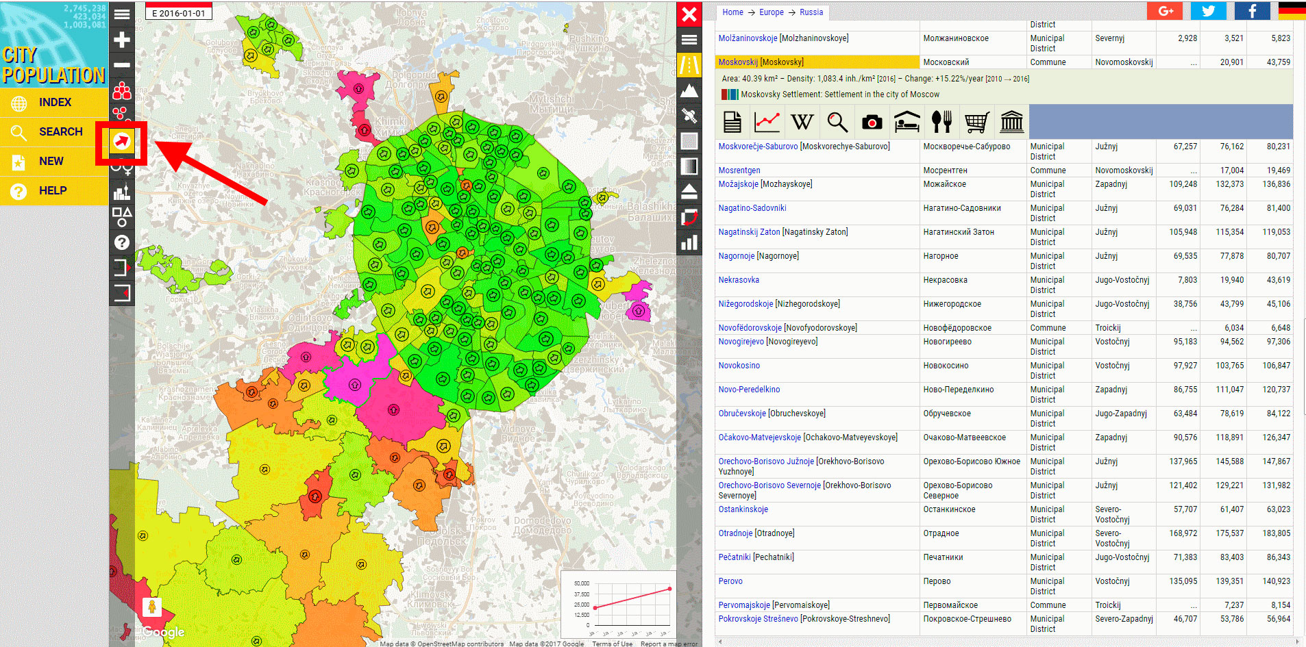Zoom out the map with minus button
Viewport: 1306px width, 647px height.
click(x=122, y=65)
